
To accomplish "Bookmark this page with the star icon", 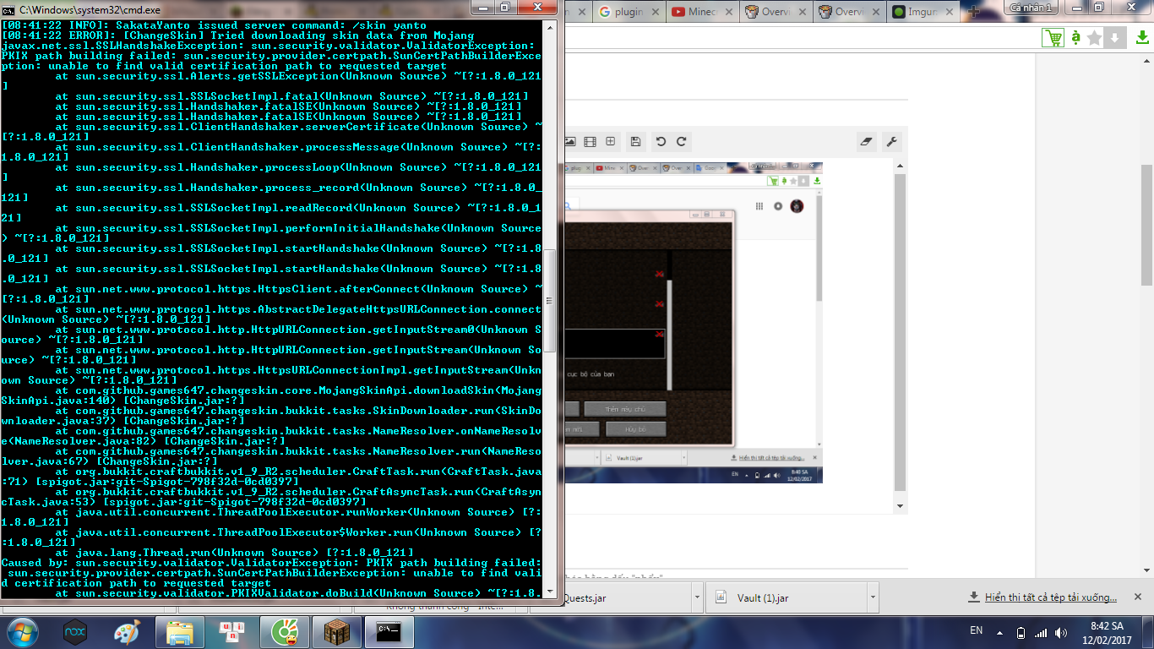I will pyautogui.click(x=1095, y=38).
